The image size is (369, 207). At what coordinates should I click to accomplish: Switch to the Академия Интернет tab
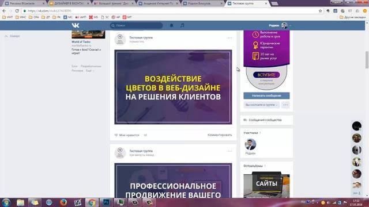159,3
